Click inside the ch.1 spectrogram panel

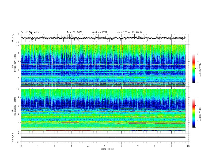tap(103, 65)
